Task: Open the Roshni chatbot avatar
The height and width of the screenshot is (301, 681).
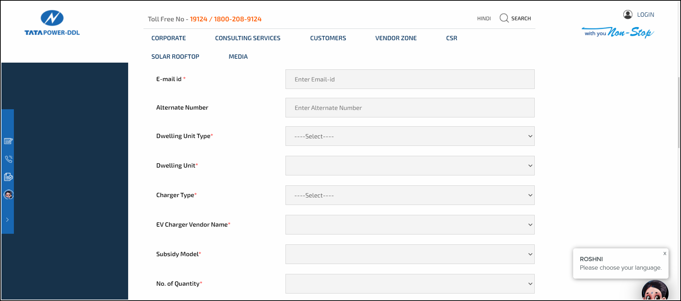Action: click(655, 291)
